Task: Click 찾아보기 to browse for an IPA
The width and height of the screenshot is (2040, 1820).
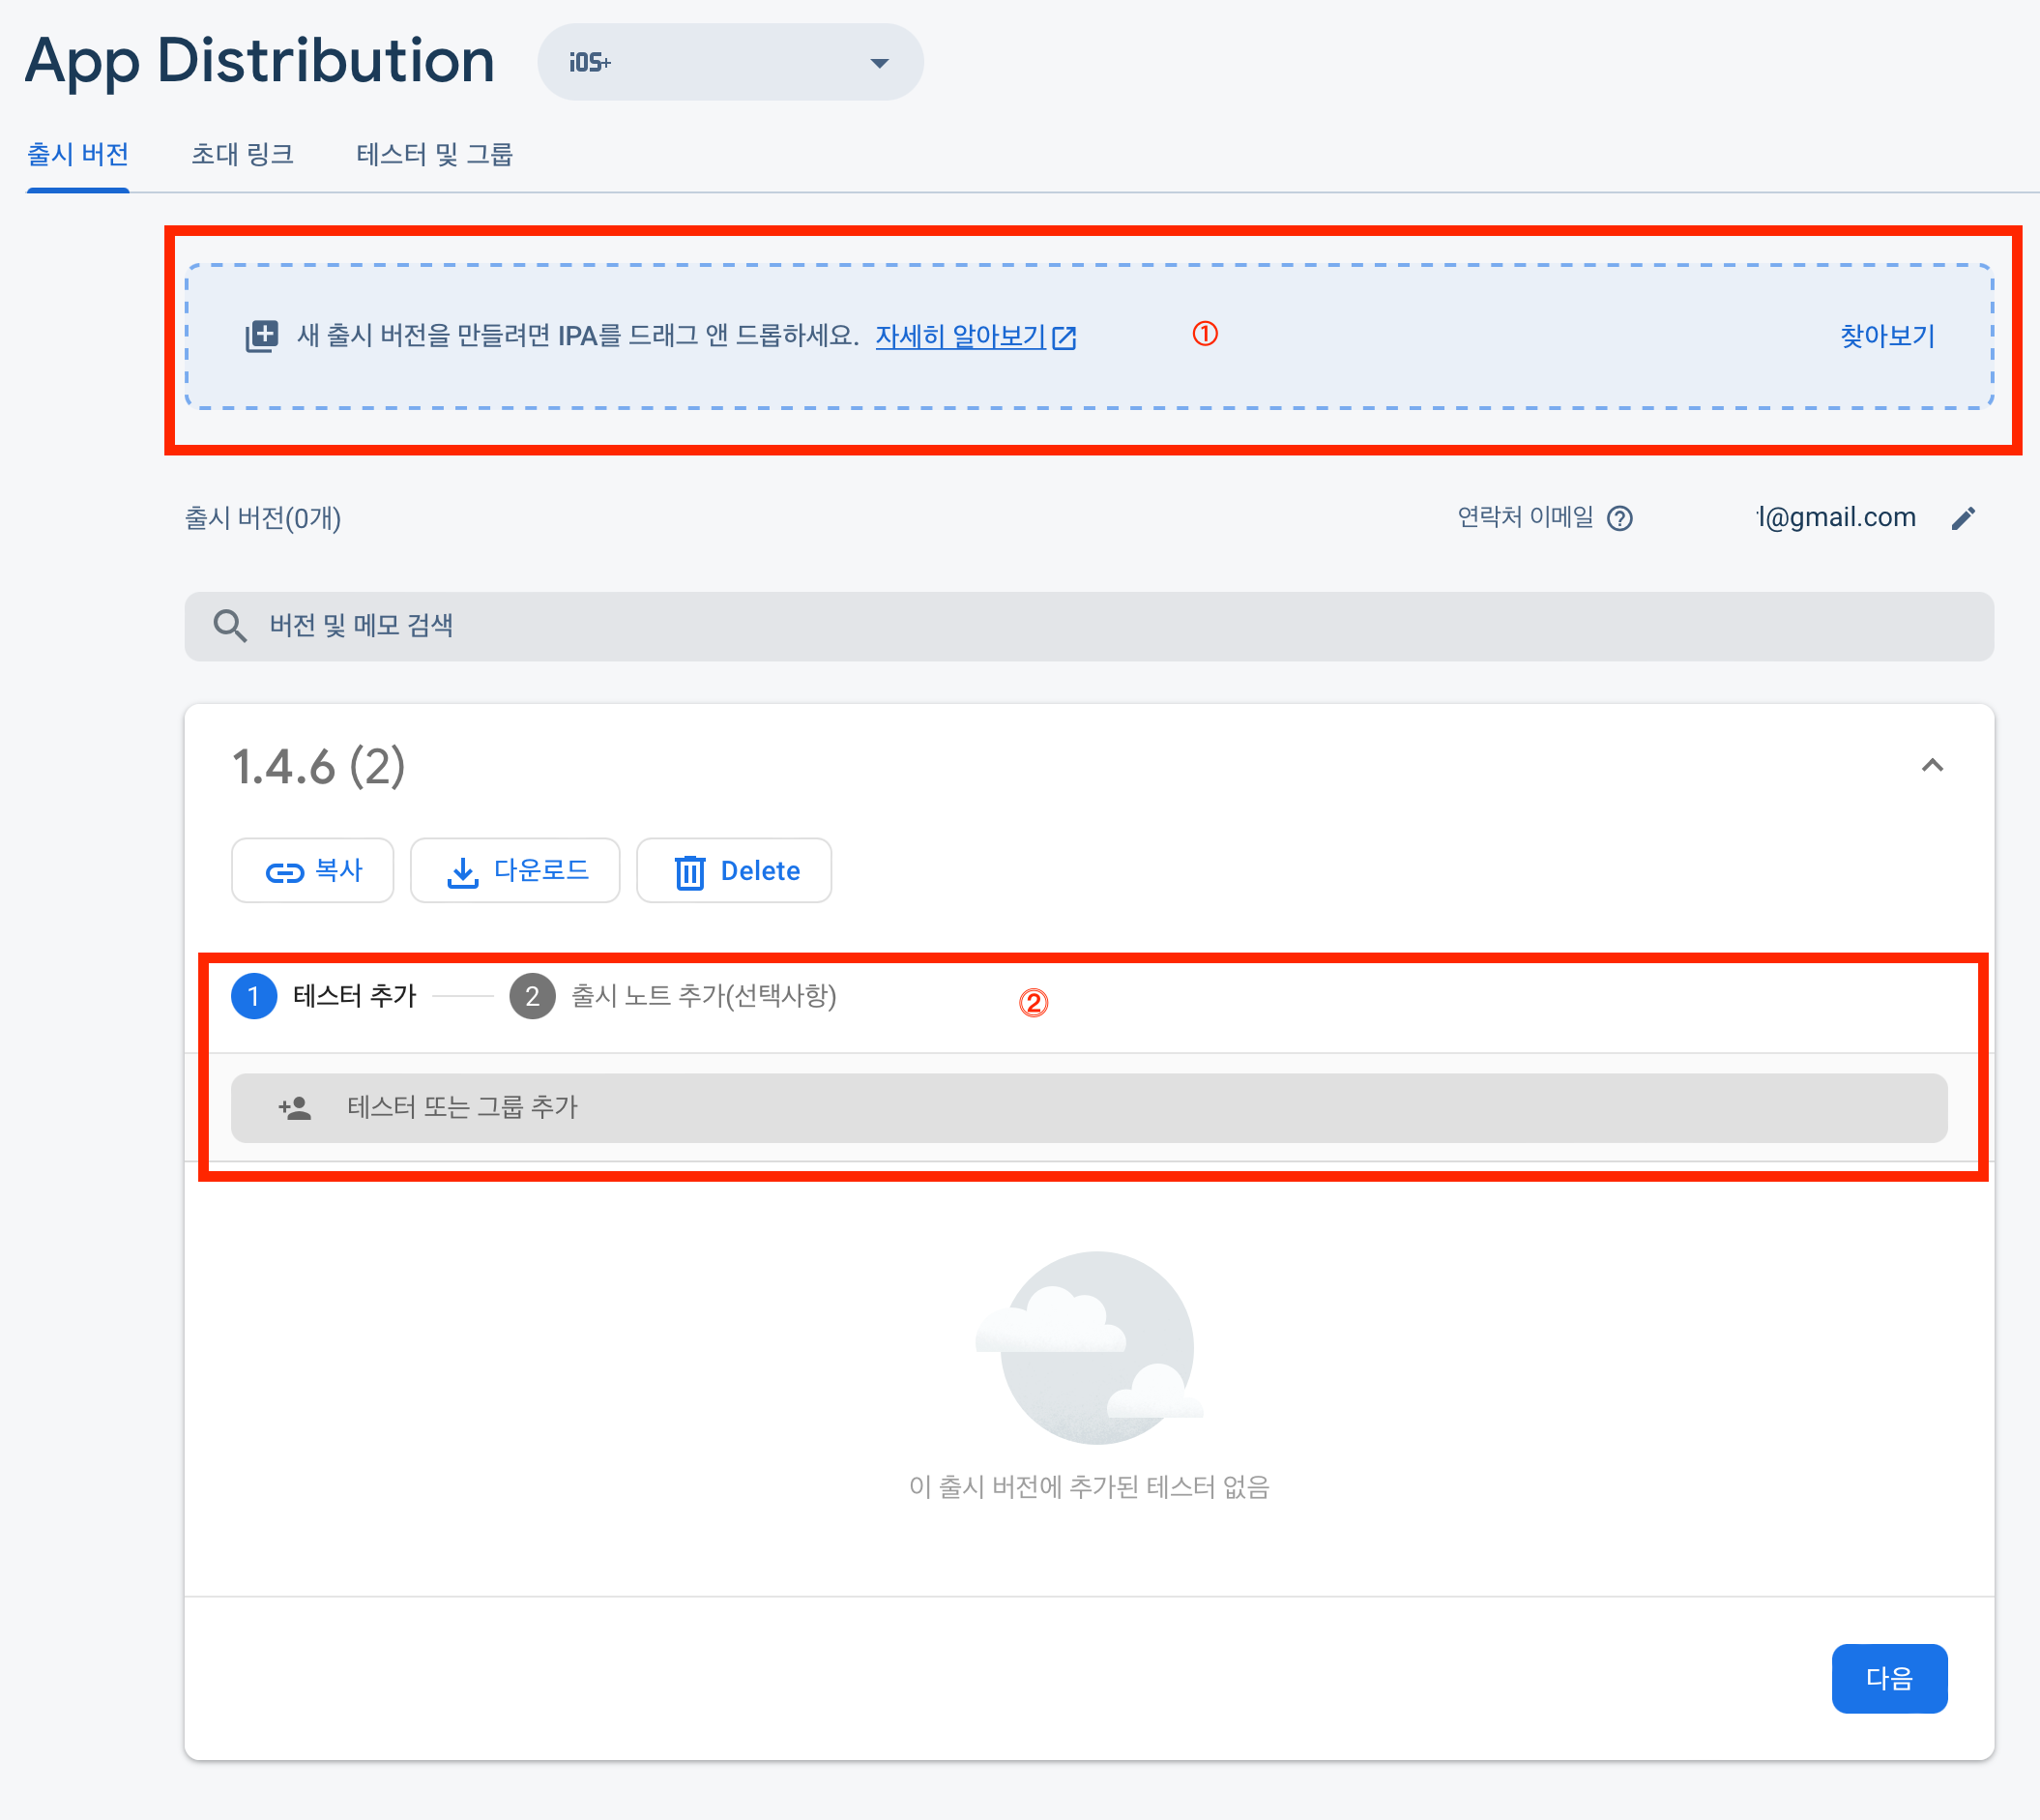Action: [x=1887, y=336]
